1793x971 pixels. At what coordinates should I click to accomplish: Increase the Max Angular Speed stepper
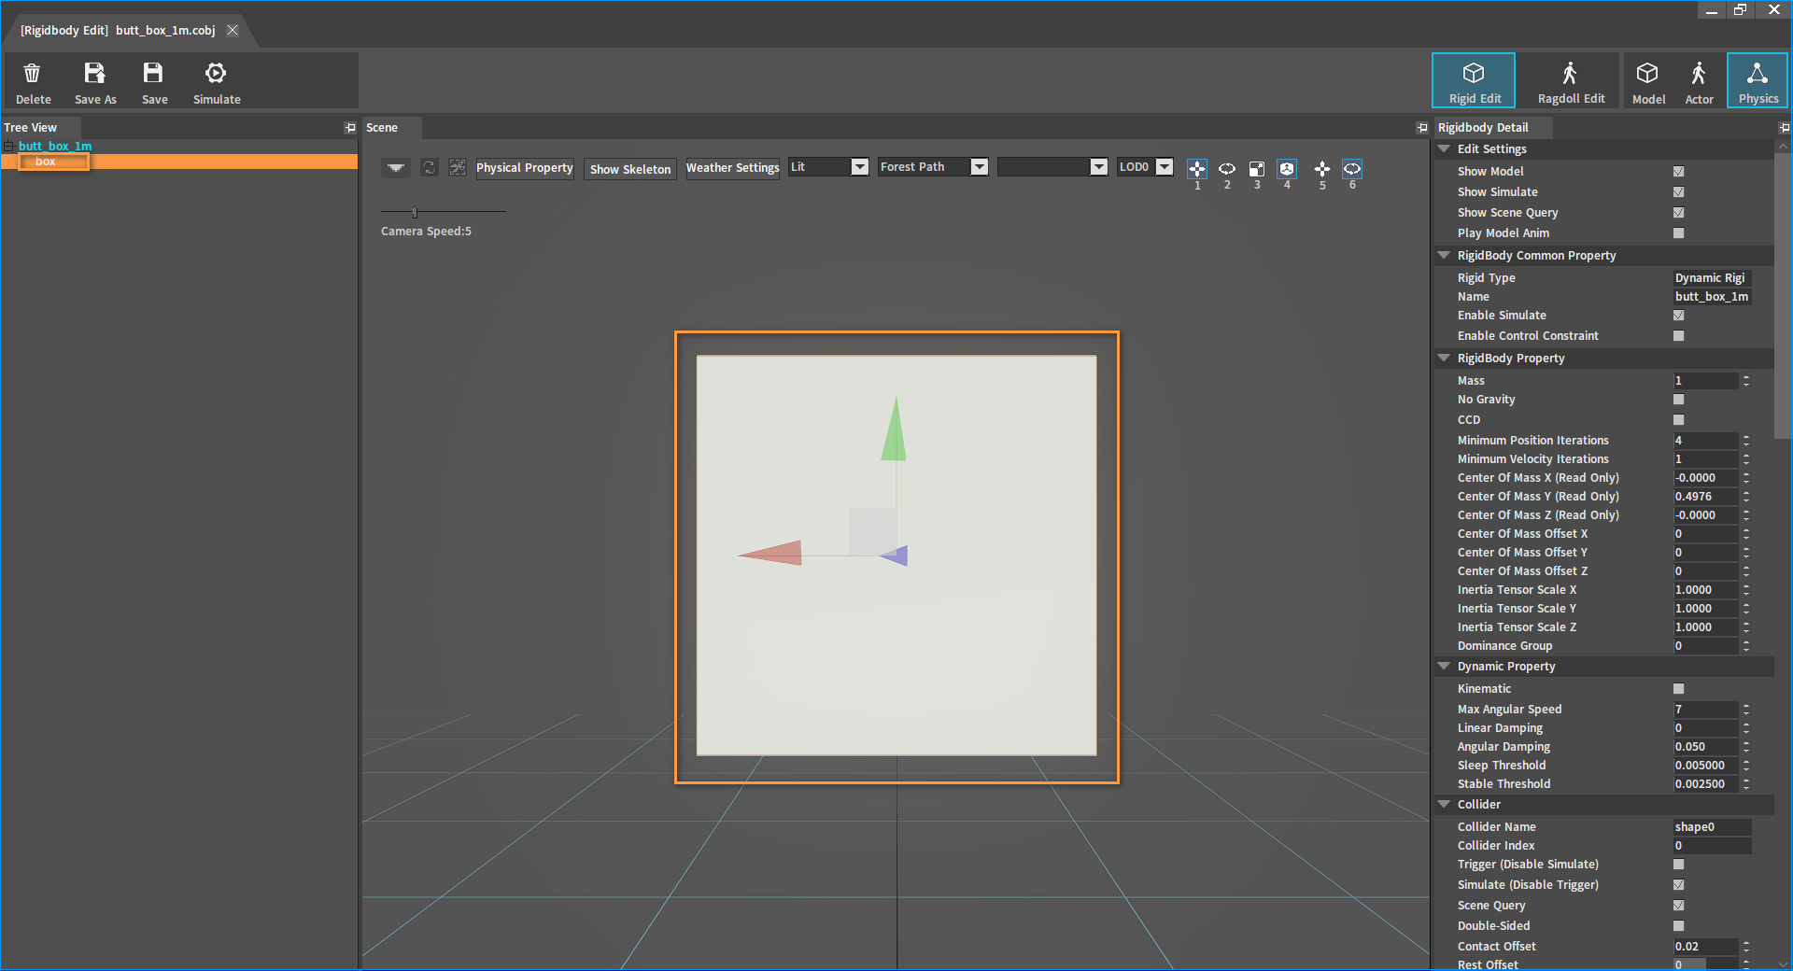point(1746,706)
